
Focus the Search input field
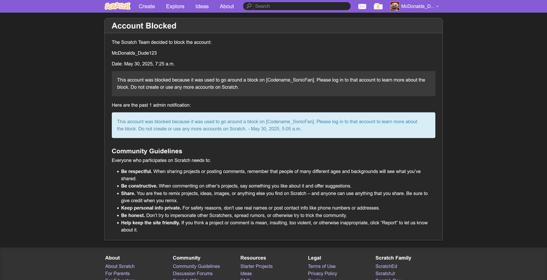[x=301, y=6]
